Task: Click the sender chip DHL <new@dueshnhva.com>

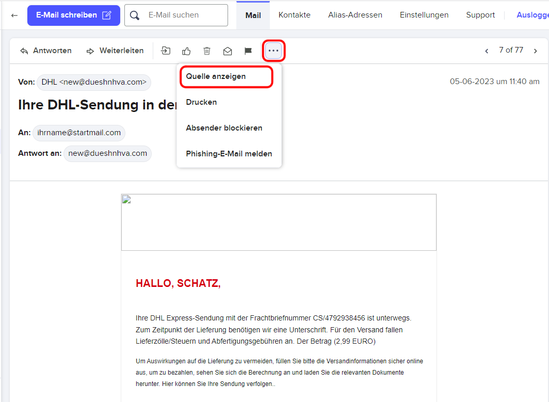Action: pyautogui.click(x=94, y=82)
